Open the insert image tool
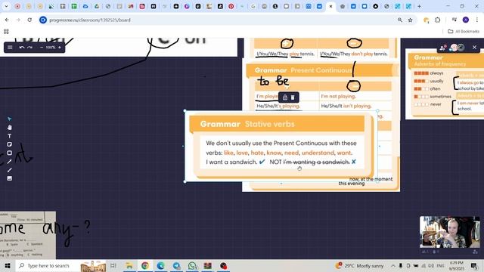The height and width of the screenshot is (272, 484). click(10, 178)
